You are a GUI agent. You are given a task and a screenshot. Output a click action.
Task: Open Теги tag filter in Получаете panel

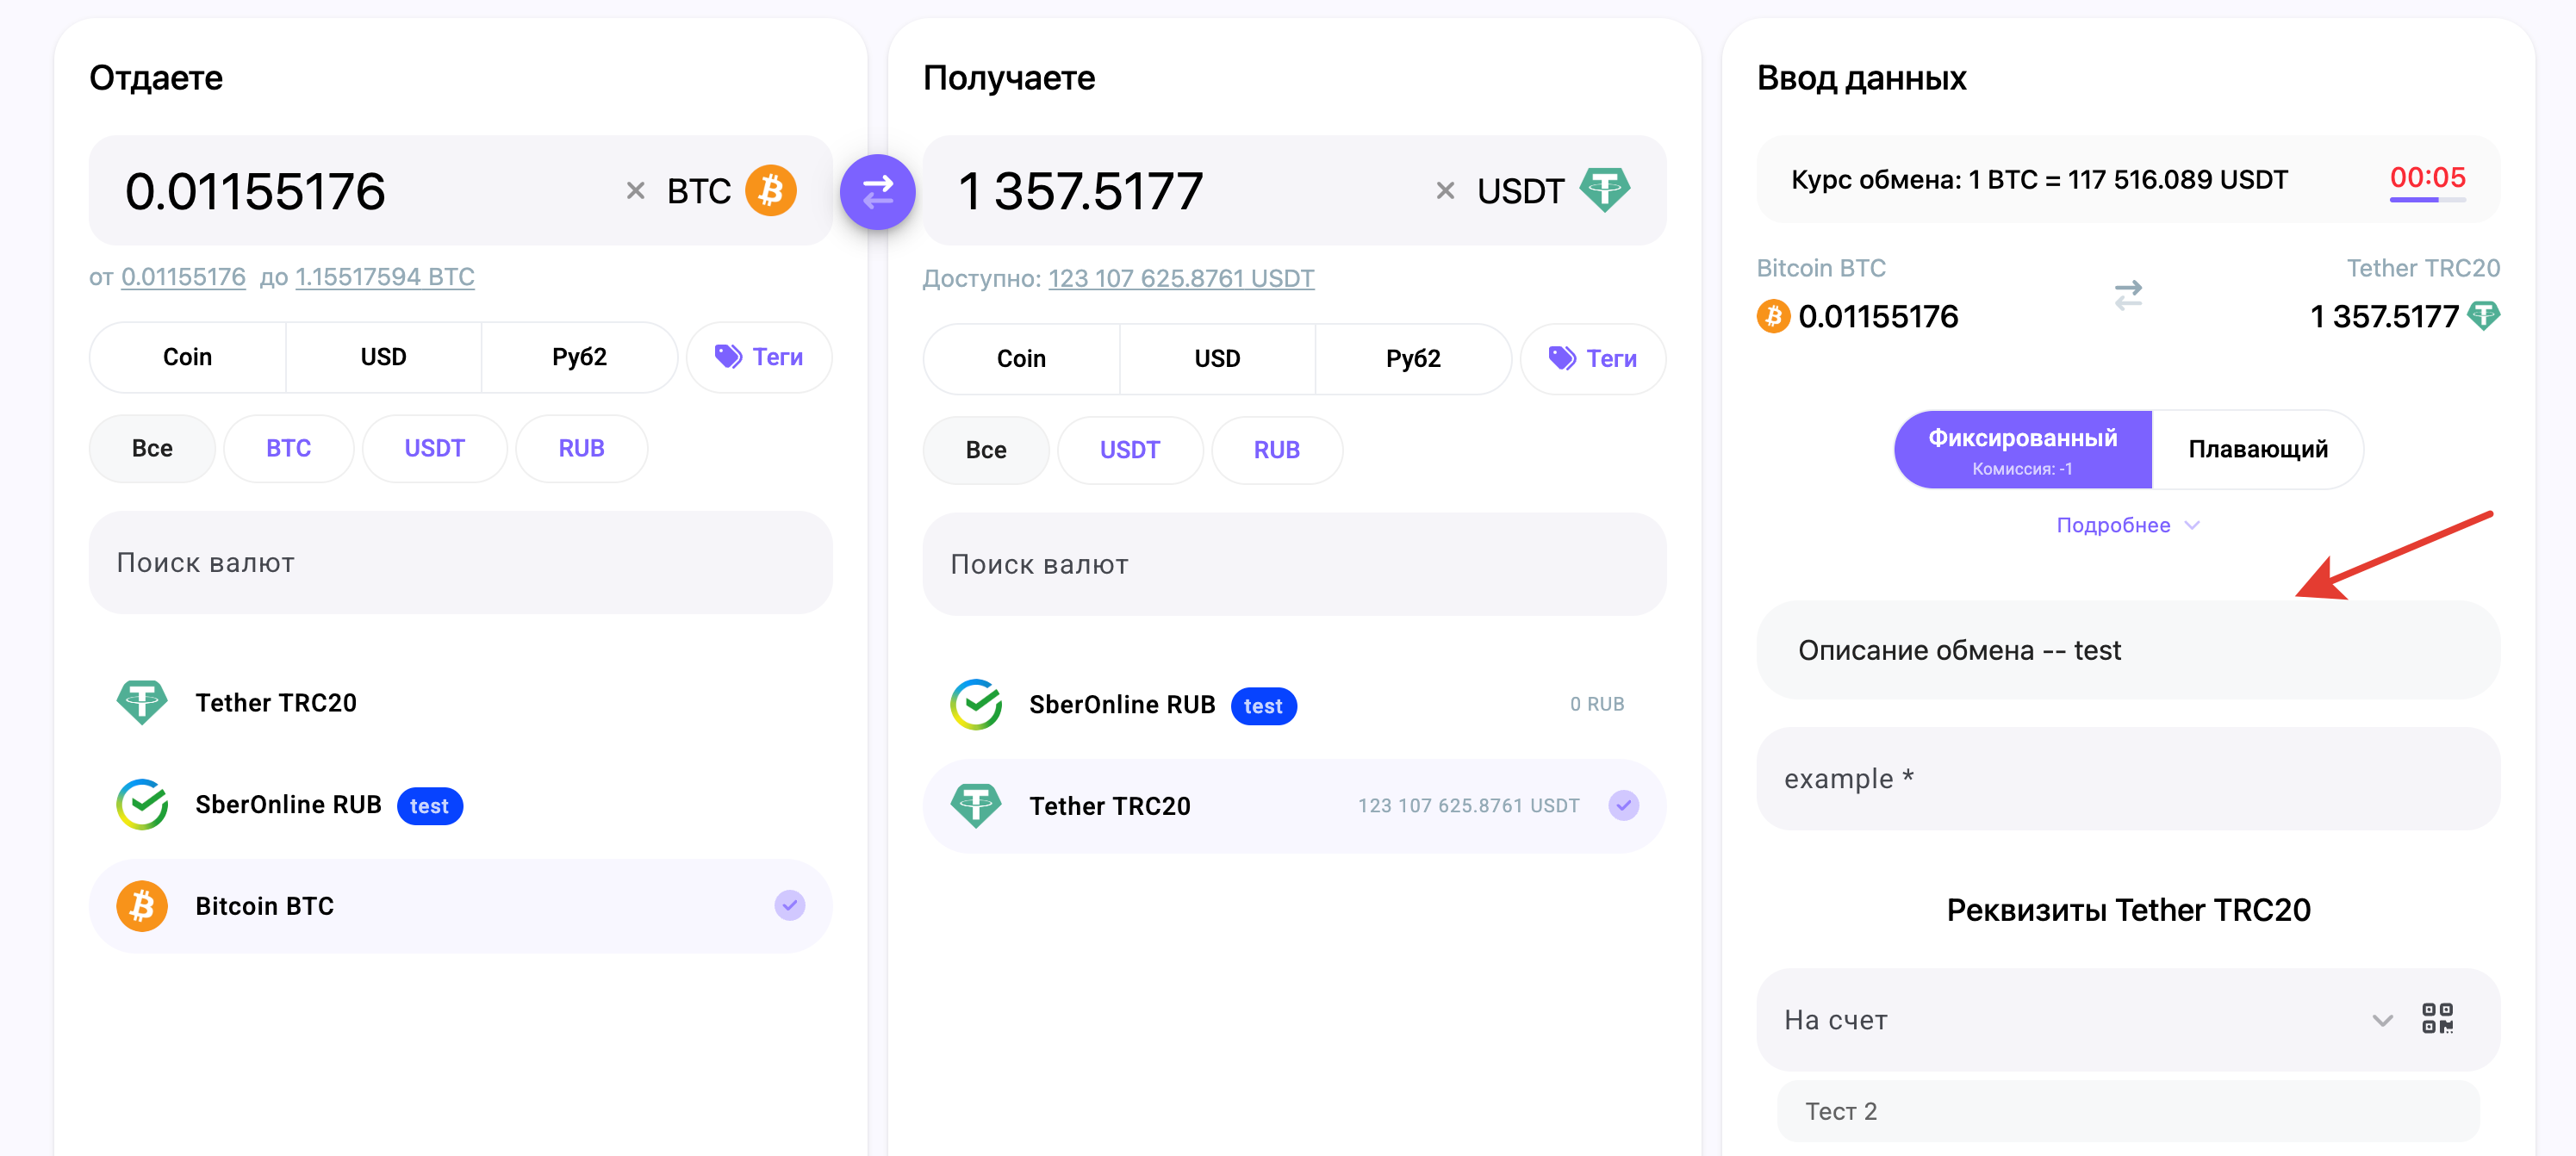1593,359
